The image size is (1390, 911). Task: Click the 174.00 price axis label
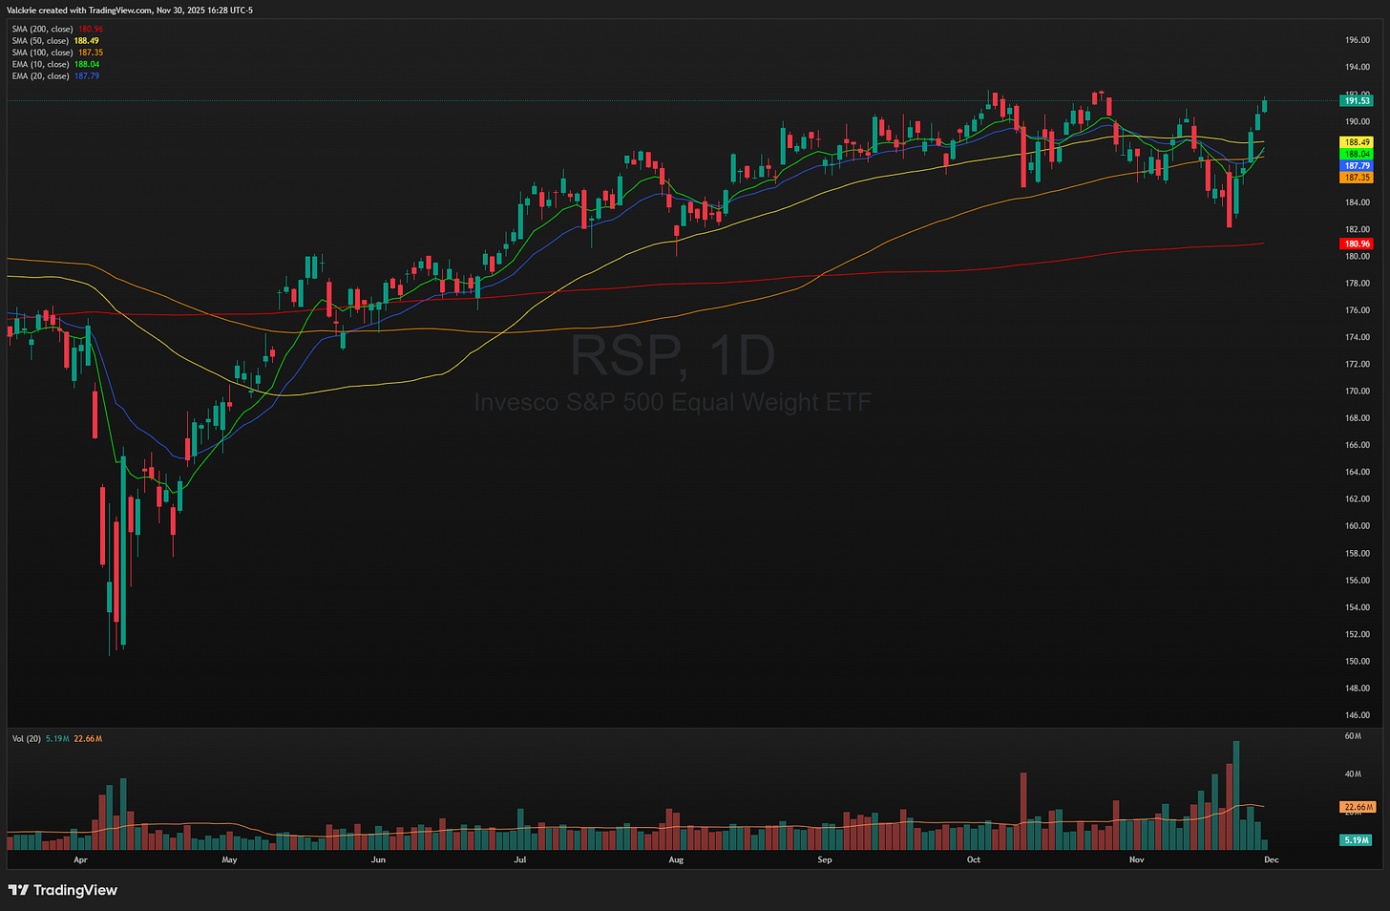pos(1358,337)
